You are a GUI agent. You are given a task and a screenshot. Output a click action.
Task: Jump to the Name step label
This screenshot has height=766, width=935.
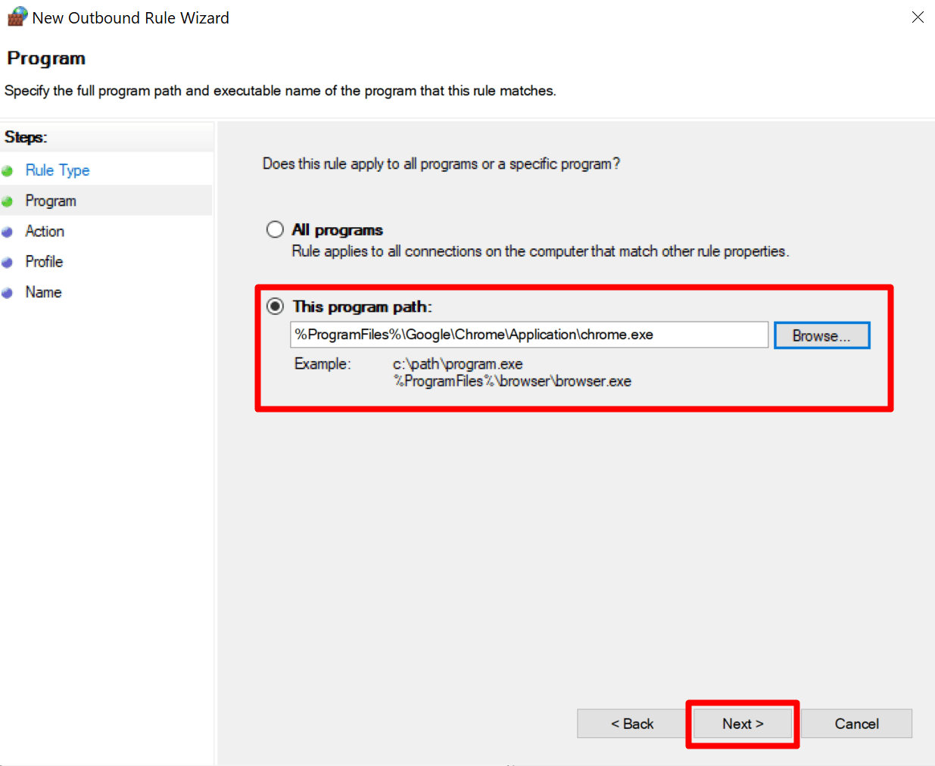coord(43,292)
